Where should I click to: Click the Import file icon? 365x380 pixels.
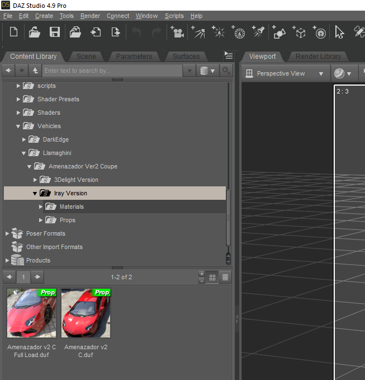tap(96, 32)
